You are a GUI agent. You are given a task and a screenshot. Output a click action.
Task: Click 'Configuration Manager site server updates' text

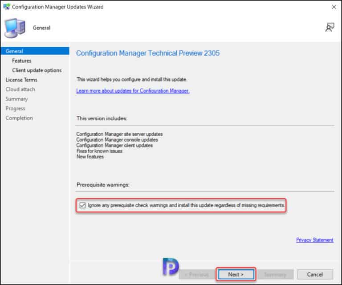point(119,134)
